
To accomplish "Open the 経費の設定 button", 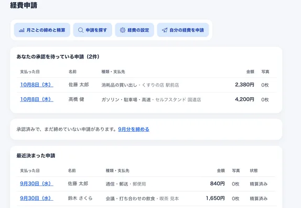I will click(135, 30).
